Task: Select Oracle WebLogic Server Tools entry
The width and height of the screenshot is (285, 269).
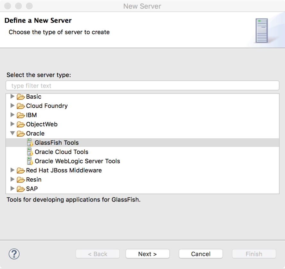Action: coord(77,161)
